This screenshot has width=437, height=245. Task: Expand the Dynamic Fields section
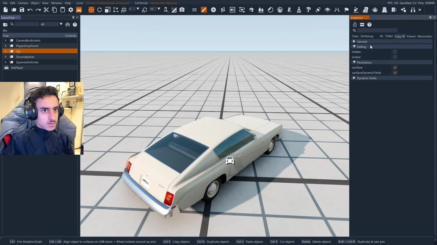(x=392, y=78)
